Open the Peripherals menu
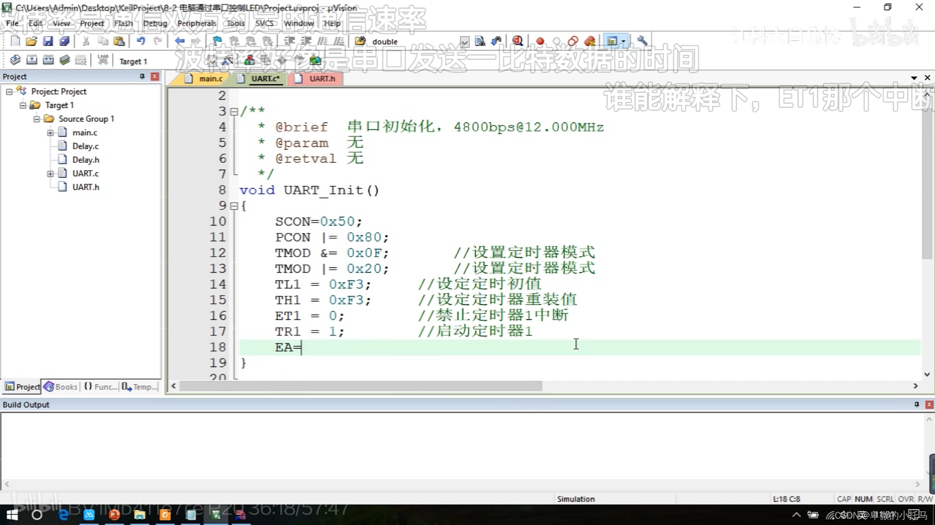The image size is (935, 525). pos(197,23)
